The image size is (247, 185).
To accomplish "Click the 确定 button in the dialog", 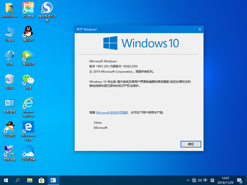I will (190, 144).
